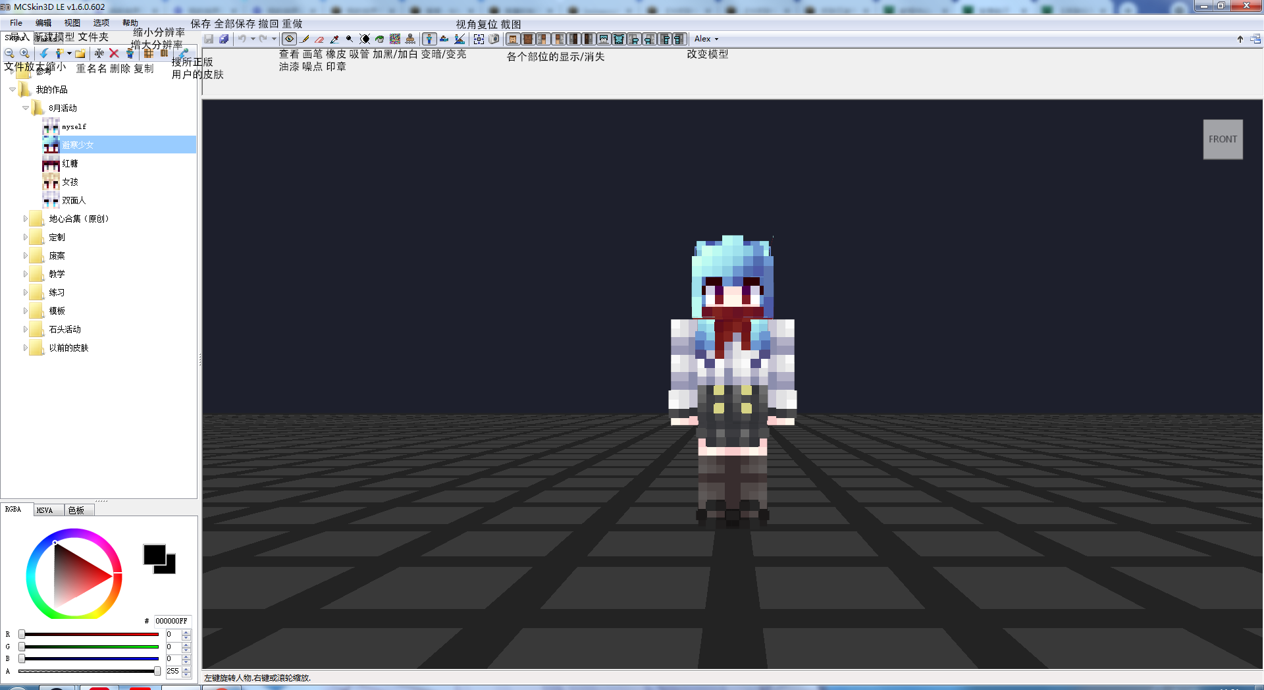The height and width of the screenshot is (690, 1264).
Task: Click the Rename skin icon
Action: 99,53
